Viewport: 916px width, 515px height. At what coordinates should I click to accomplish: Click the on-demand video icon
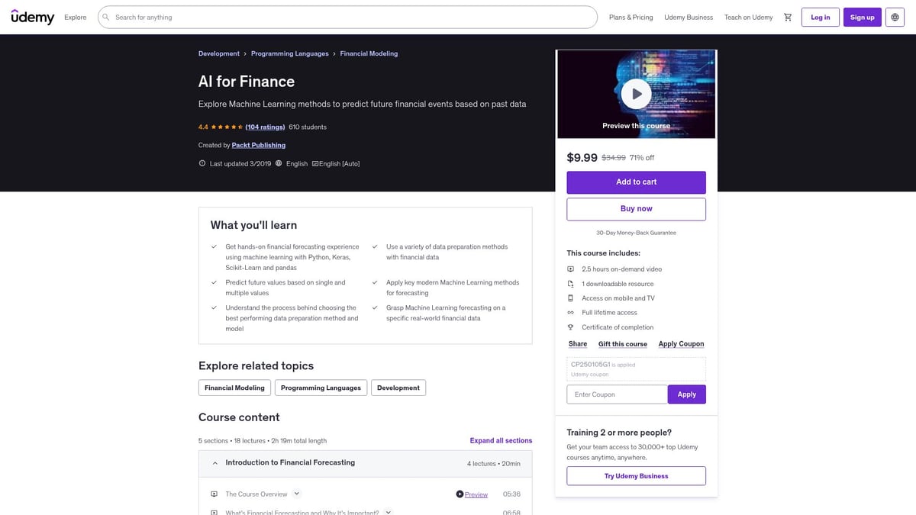pyautogui.click(x=570, y=269)
